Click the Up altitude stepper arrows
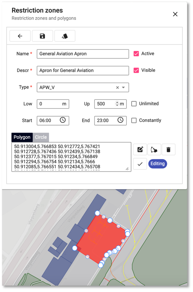Screen dimensions: 193x292 coord(117,104)
